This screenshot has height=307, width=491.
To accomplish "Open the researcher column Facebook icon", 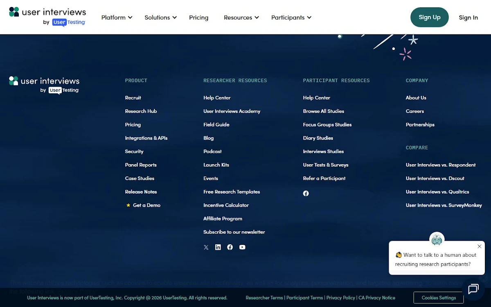I will coord(230,247).
